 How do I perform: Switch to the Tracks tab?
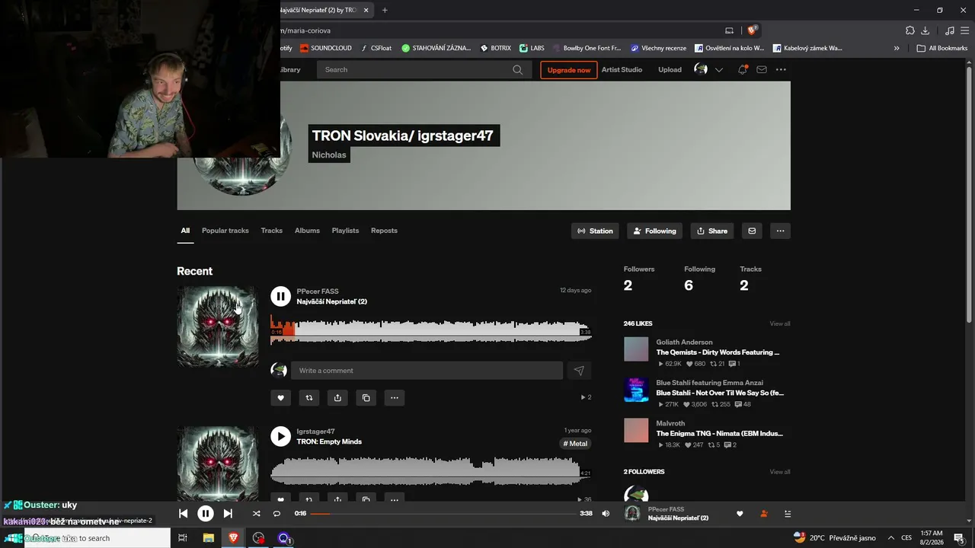(272, 231)
